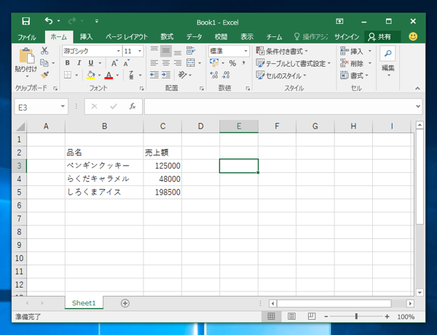Click Merge and Center icon

pos(191,63)
